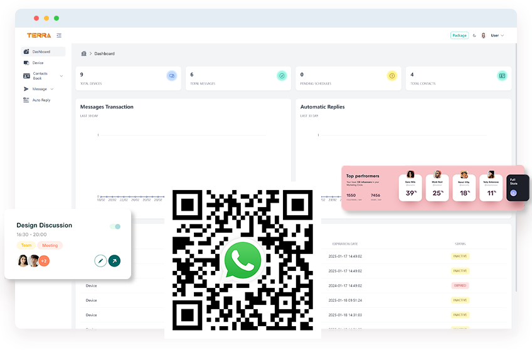This screenshot has width=532, height=350.
Task: Click the 11% performer card
Action: point(491,187)
